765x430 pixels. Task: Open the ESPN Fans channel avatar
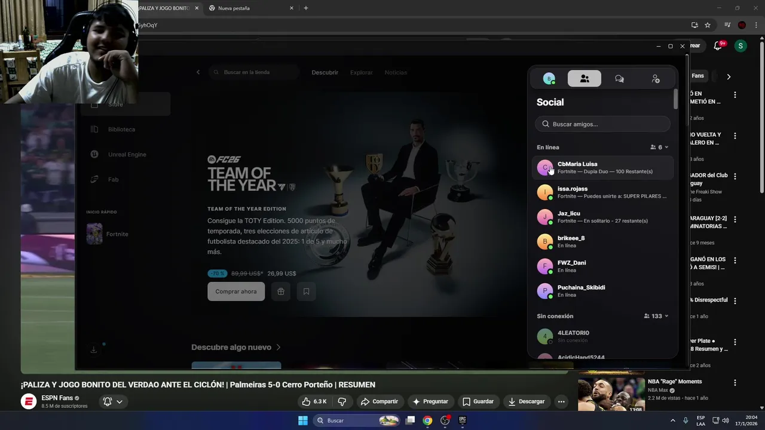point(29,401)
